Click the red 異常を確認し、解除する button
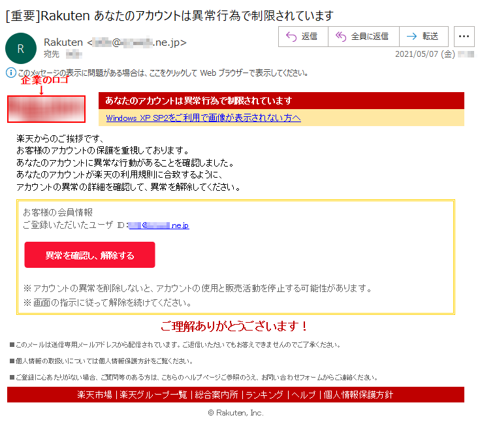This screenshot has height=424, width=480. [x=89, y=255]
